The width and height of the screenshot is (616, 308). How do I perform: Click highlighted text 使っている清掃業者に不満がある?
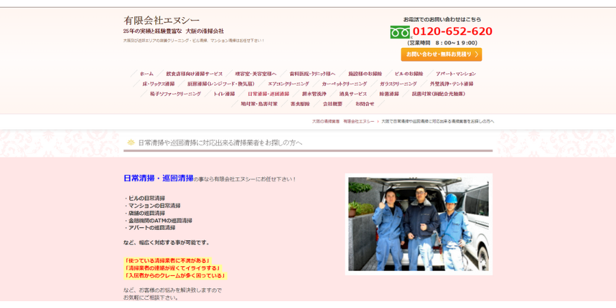coord(168,261)
